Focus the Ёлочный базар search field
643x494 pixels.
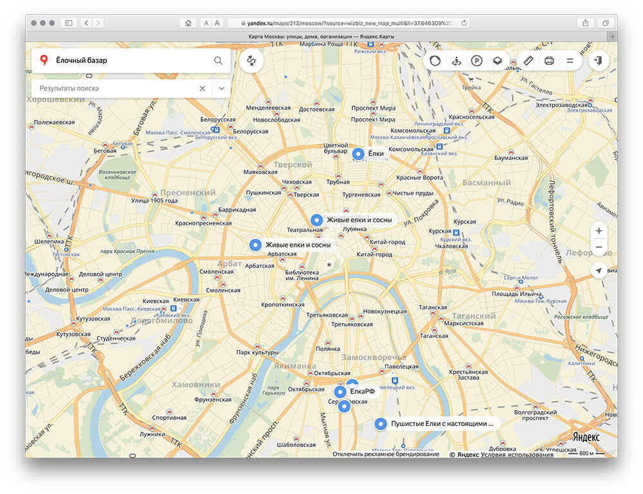(x=131, y=60)
